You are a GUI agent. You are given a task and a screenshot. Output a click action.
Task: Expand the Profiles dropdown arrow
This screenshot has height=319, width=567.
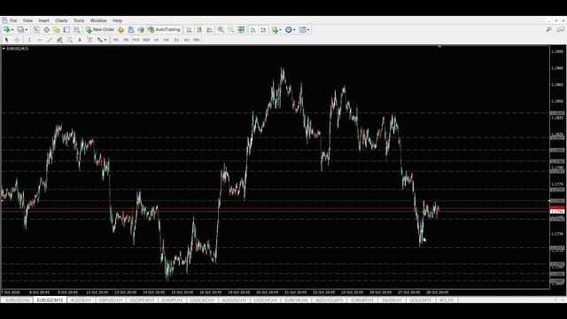pos(27,29)
